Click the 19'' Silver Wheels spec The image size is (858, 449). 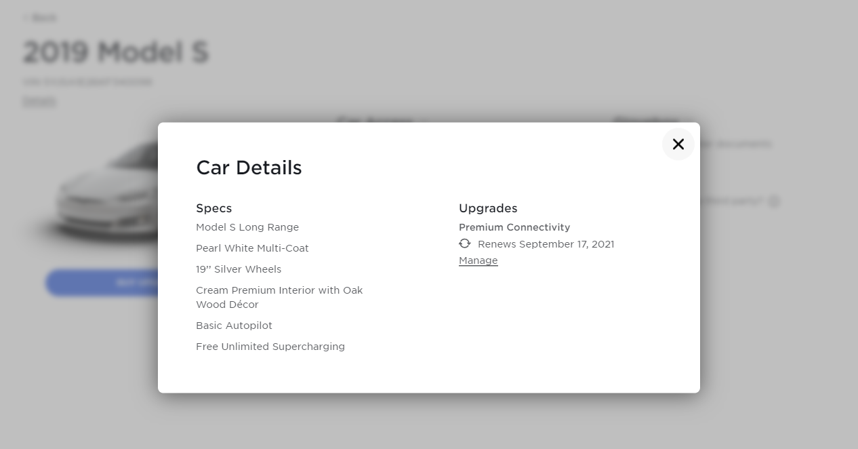point(239,269)
